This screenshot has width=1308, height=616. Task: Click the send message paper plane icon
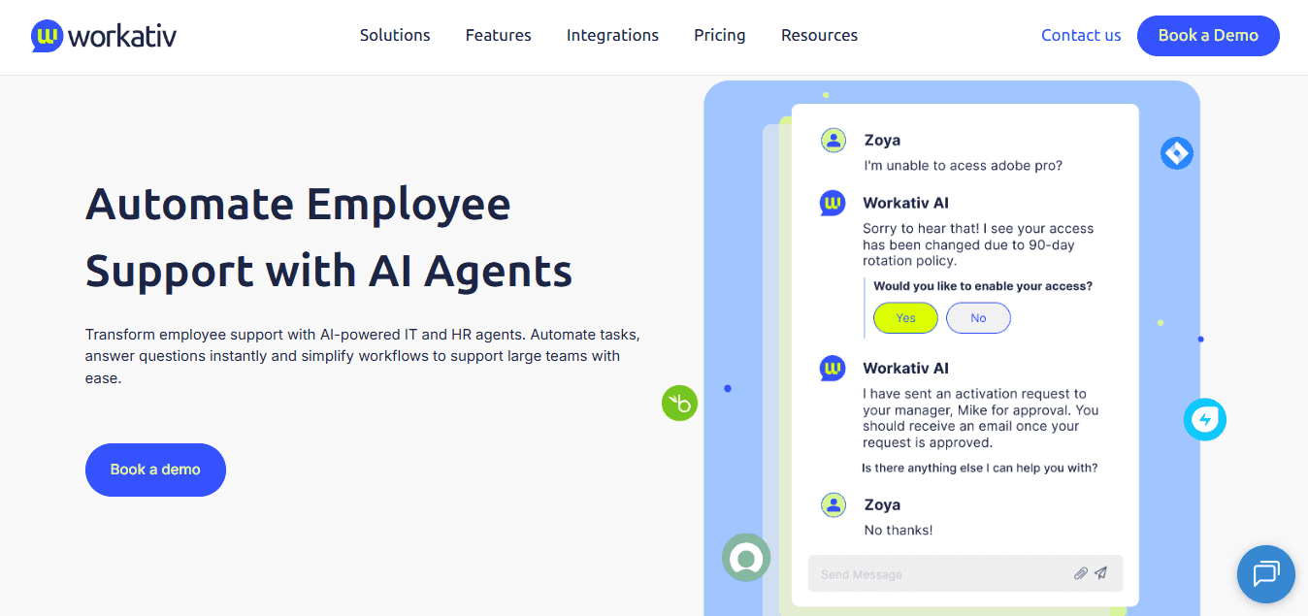pos(1101,573)
